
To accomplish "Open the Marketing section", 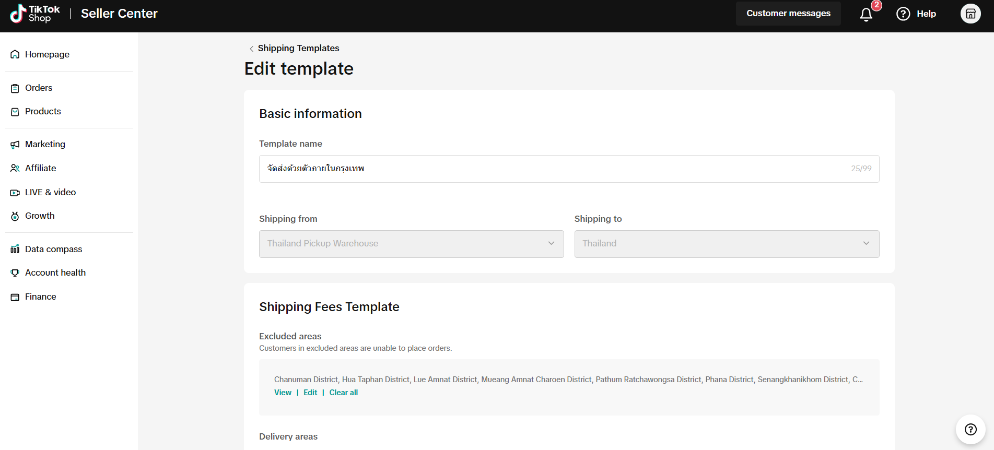I will pos(45,144).
